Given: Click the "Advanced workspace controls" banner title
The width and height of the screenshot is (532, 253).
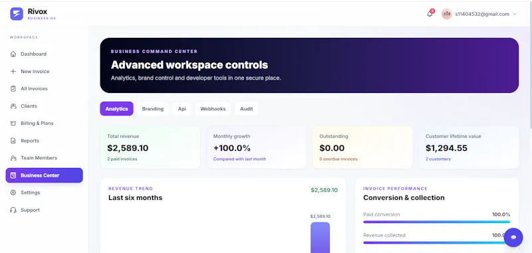Looking at the screenshot, I should pos(190,64).
